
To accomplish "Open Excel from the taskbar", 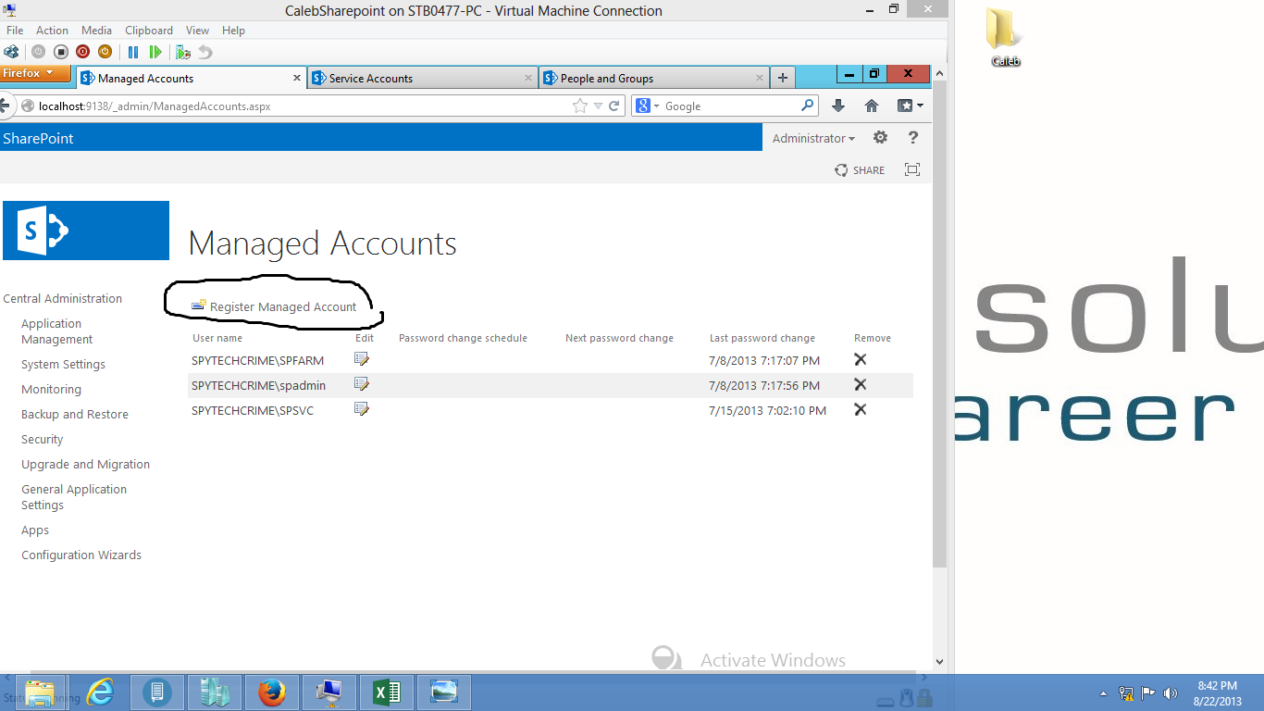I will pos(386,692).
